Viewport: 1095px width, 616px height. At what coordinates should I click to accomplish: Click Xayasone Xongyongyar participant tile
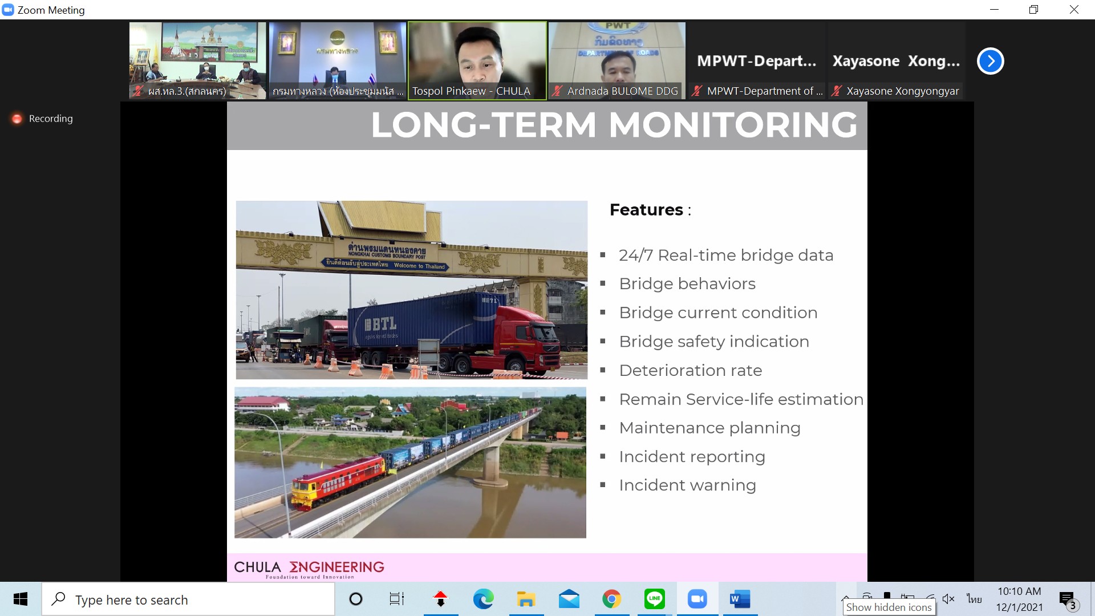895,61
